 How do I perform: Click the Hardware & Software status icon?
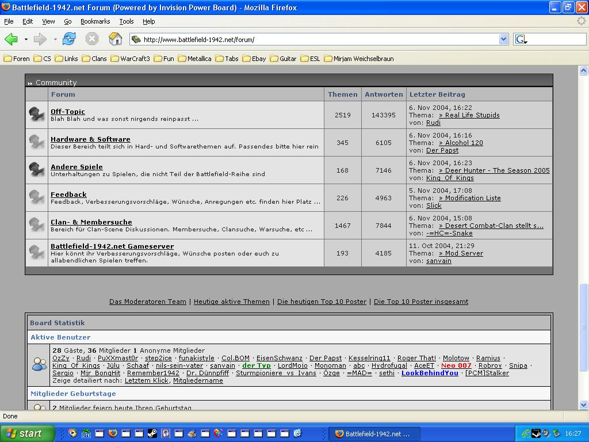[x=36, y=142]
